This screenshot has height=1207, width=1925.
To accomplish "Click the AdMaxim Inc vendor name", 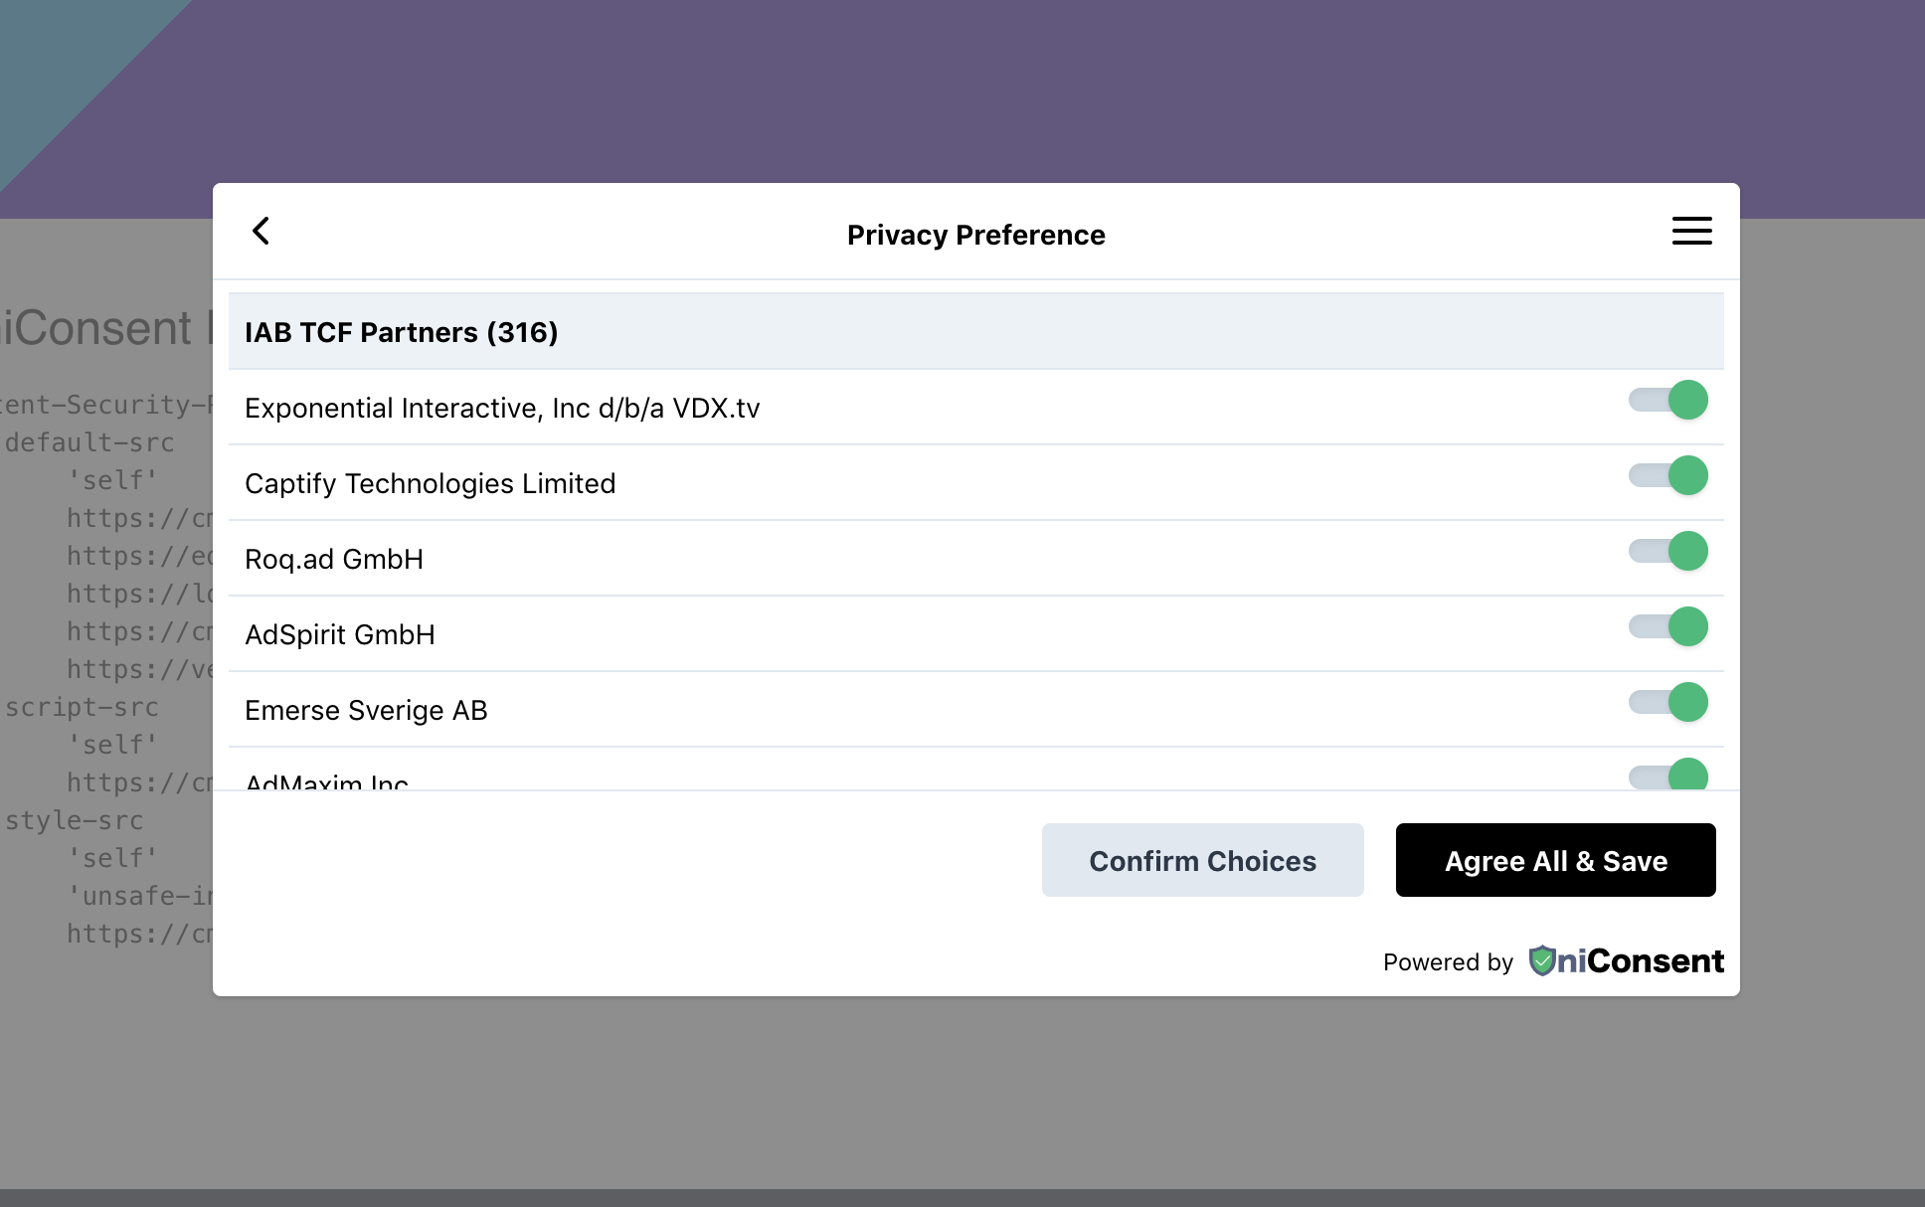I will pos(326,781).
